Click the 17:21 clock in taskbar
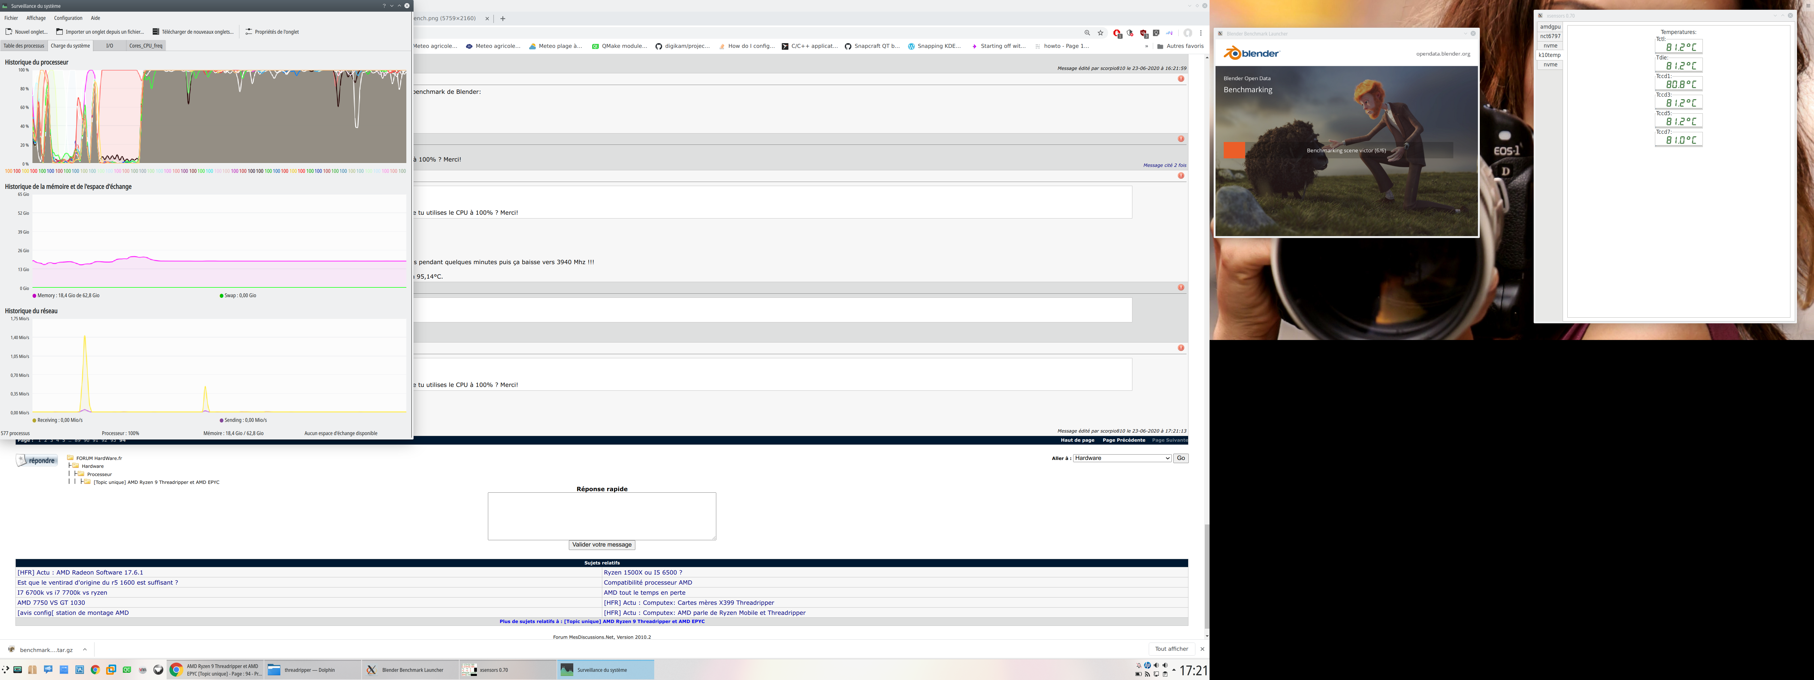The width and height of the screenshot is (1814, 680). pos(1193,671)
